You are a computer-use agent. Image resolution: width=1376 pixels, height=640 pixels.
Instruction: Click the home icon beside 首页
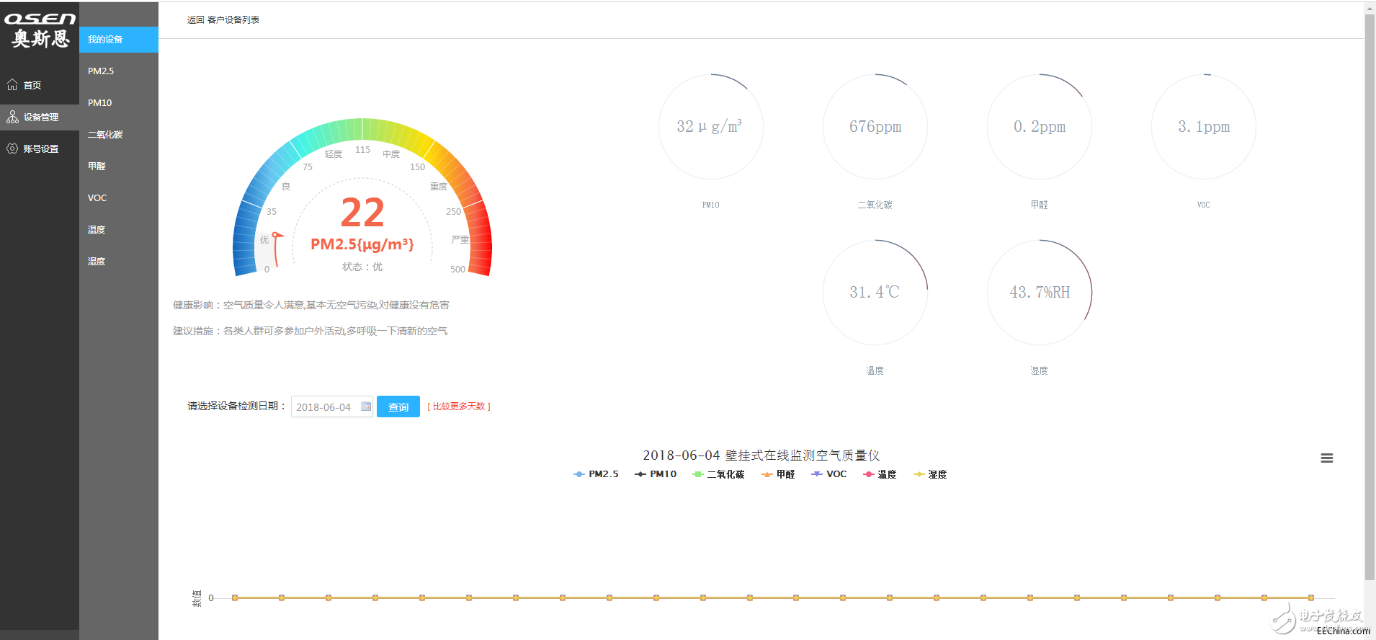[x=12, y=85]
